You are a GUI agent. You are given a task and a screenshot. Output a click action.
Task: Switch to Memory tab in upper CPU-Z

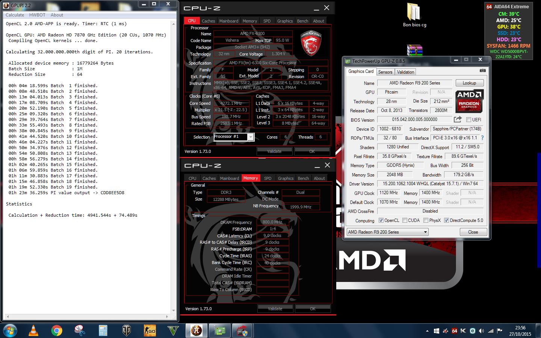point(250,21)
